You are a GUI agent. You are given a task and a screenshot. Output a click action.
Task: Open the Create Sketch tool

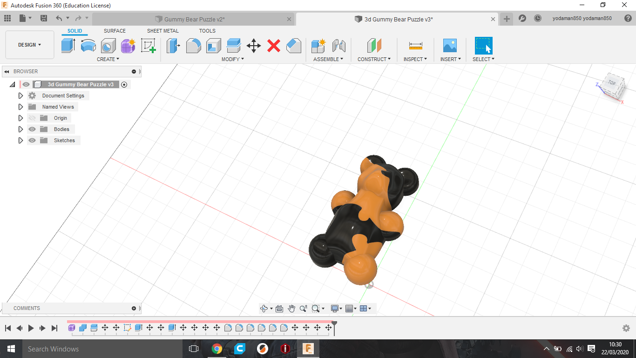pos(149,45)
